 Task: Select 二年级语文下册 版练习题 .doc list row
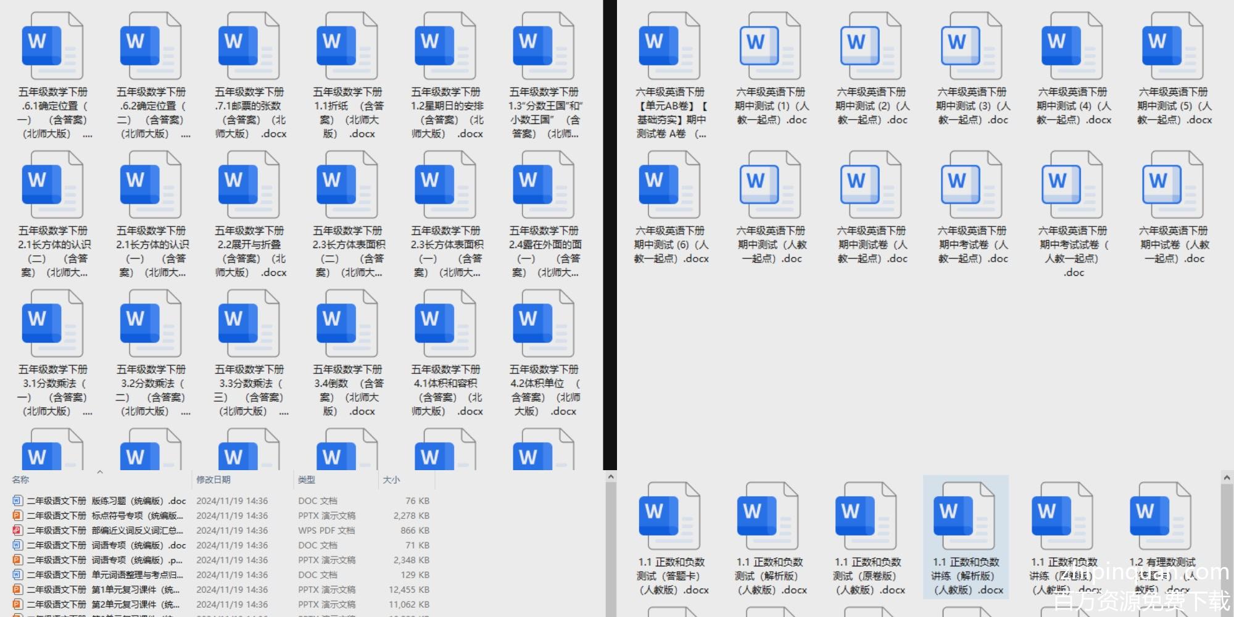pyautogui.click(x=105, y=501)
